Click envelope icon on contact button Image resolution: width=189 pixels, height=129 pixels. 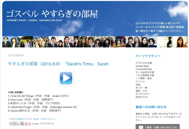141,127
